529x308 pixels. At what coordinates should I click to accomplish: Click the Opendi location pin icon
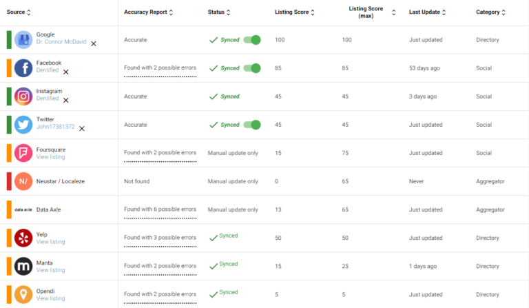(x=23, y=294)
